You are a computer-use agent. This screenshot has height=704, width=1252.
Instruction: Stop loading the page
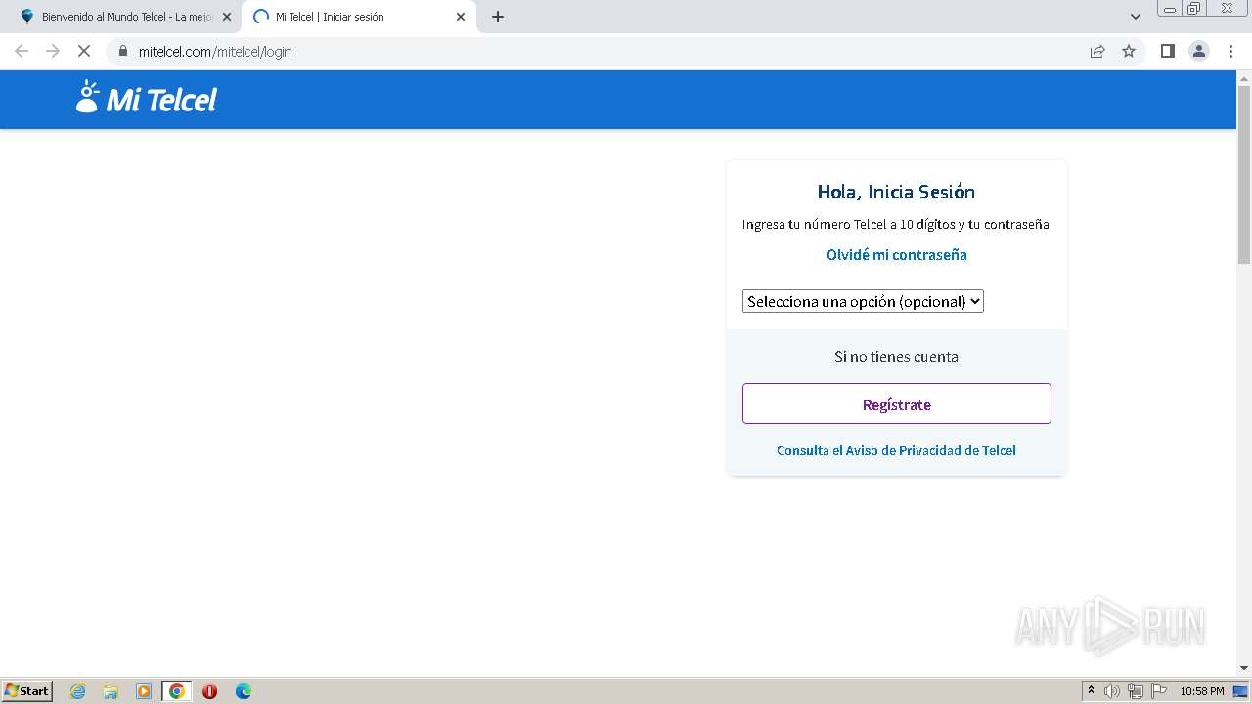click(x=84, y=51)
